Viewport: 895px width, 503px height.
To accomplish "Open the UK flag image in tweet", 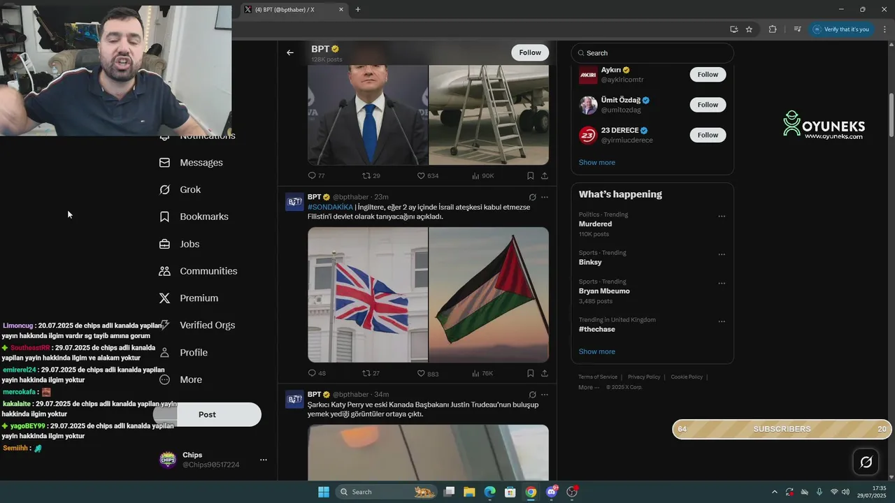I will 368,295.
